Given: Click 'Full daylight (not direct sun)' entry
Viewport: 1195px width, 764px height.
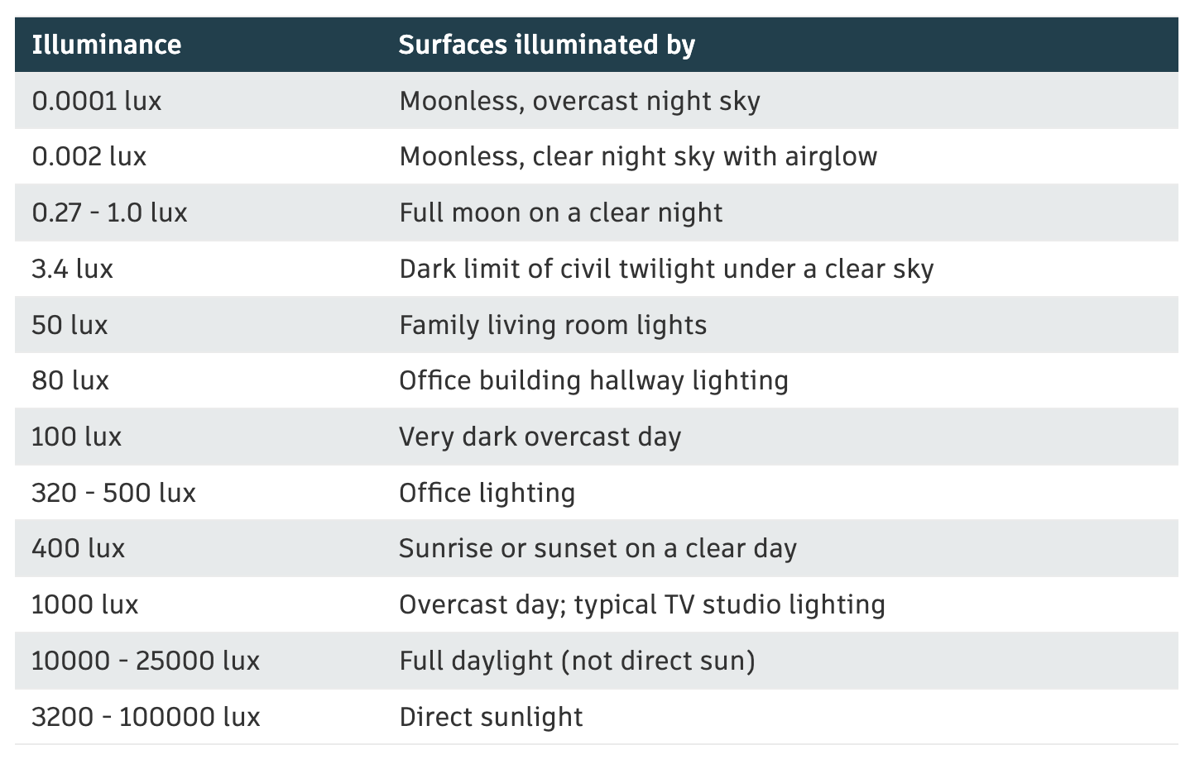Looking at the screenshot, I should pyautogui.click(x=577, y=661).
